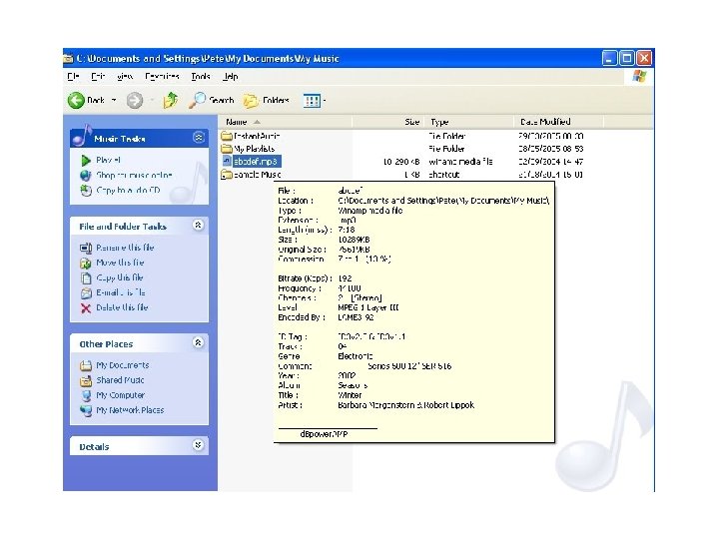This screenshot has height=539, width=719.
Task: Collapse File and Folder Tasks panel
Action: pyautogui.click(x=198, y=225)
